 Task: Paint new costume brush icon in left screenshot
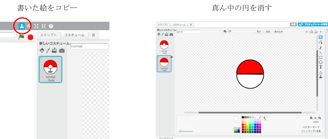point(48,50)
